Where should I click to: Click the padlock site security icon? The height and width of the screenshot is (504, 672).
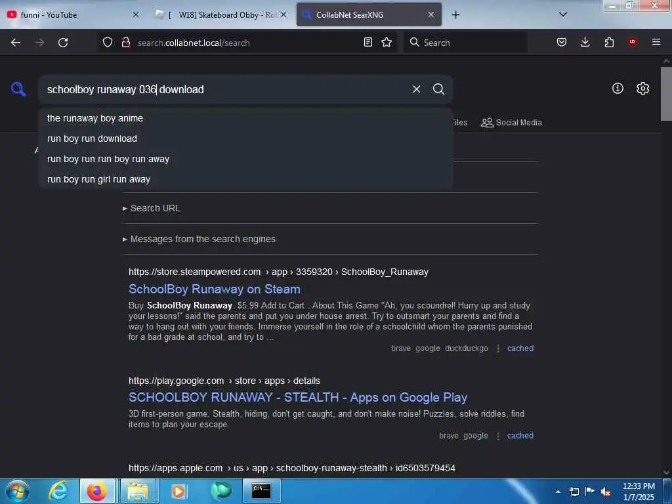point(125,42)
